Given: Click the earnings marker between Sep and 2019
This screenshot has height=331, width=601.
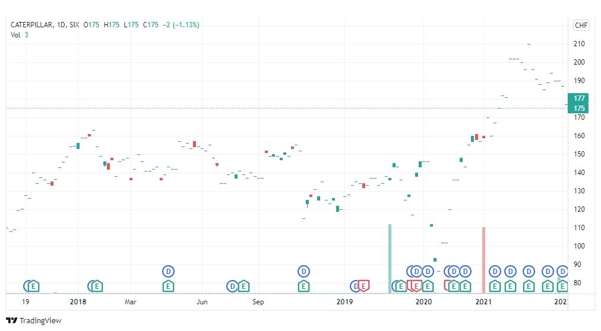Looking at the screenshot, I should pos(303,286).
